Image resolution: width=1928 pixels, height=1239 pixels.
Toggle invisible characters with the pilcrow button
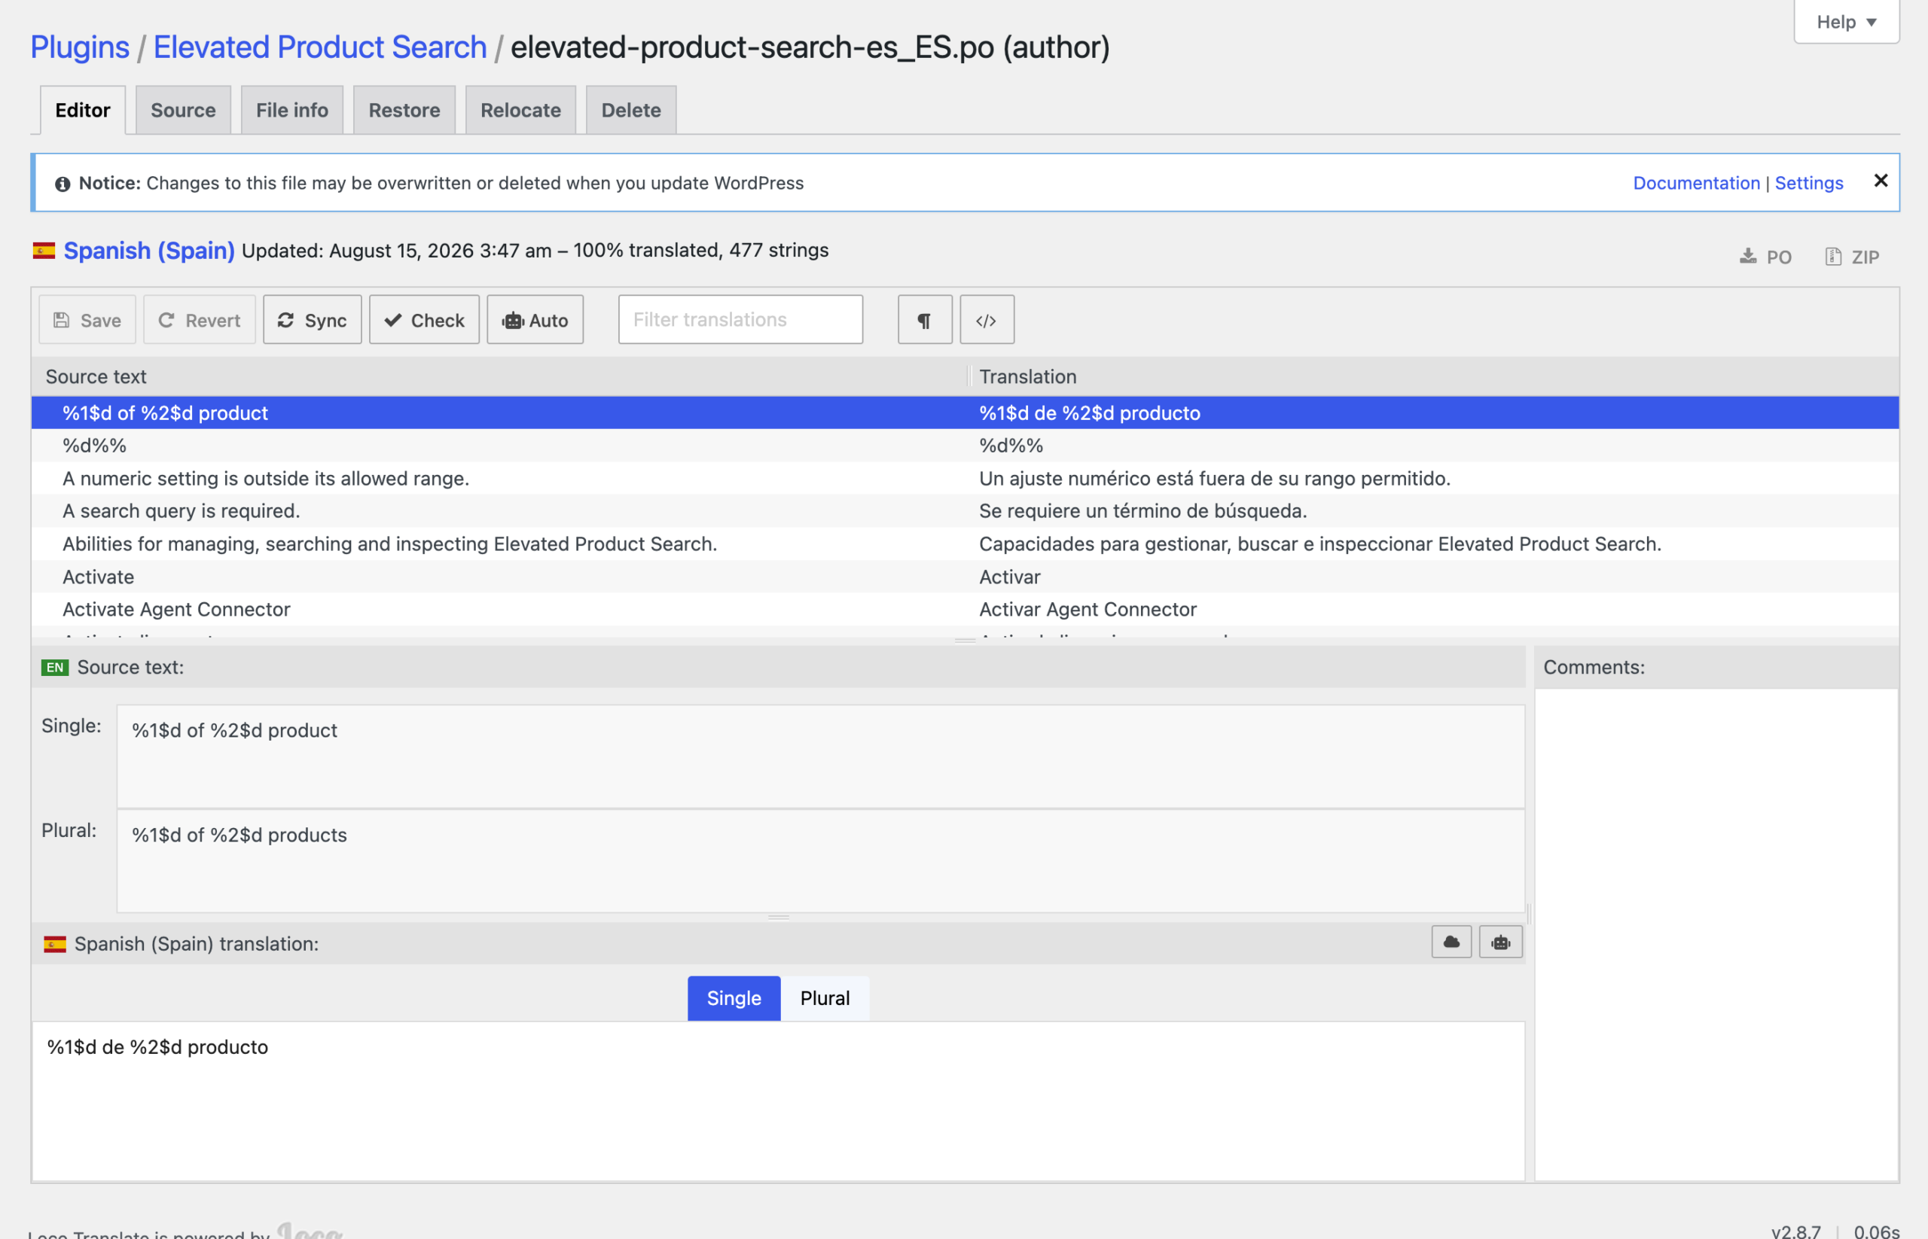coord(924,320)
